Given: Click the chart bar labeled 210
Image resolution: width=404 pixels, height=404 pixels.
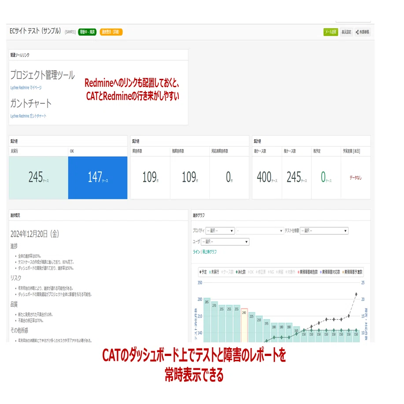Looking at the screenshot, I should (259, 329).
